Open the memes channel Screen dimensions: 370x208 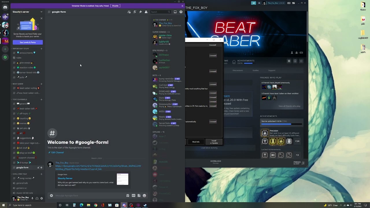(27, 123)
